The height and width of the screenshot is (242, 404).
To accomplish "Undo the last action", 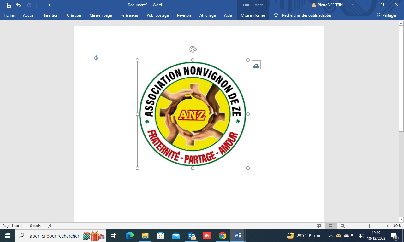I will point(18,5).
